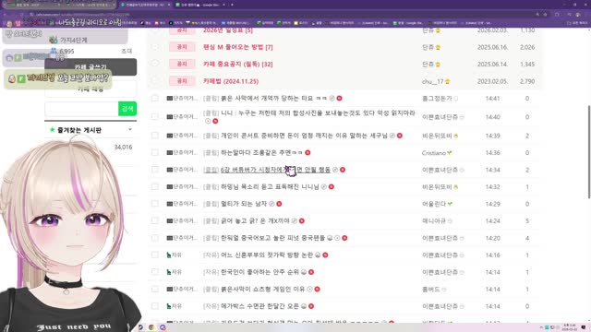Switch to the second browser tab

(90, 5)
